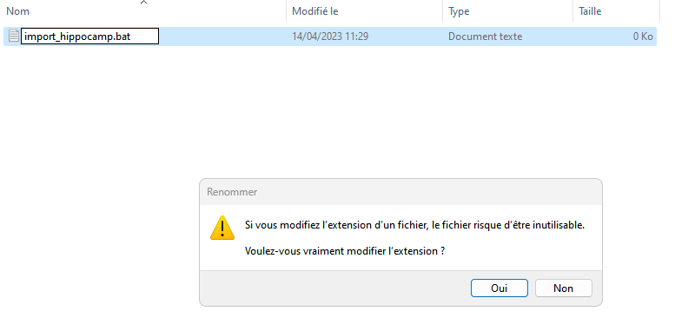
Task: Click the sort arrow above the Nom column
Action: click(144, 3)
